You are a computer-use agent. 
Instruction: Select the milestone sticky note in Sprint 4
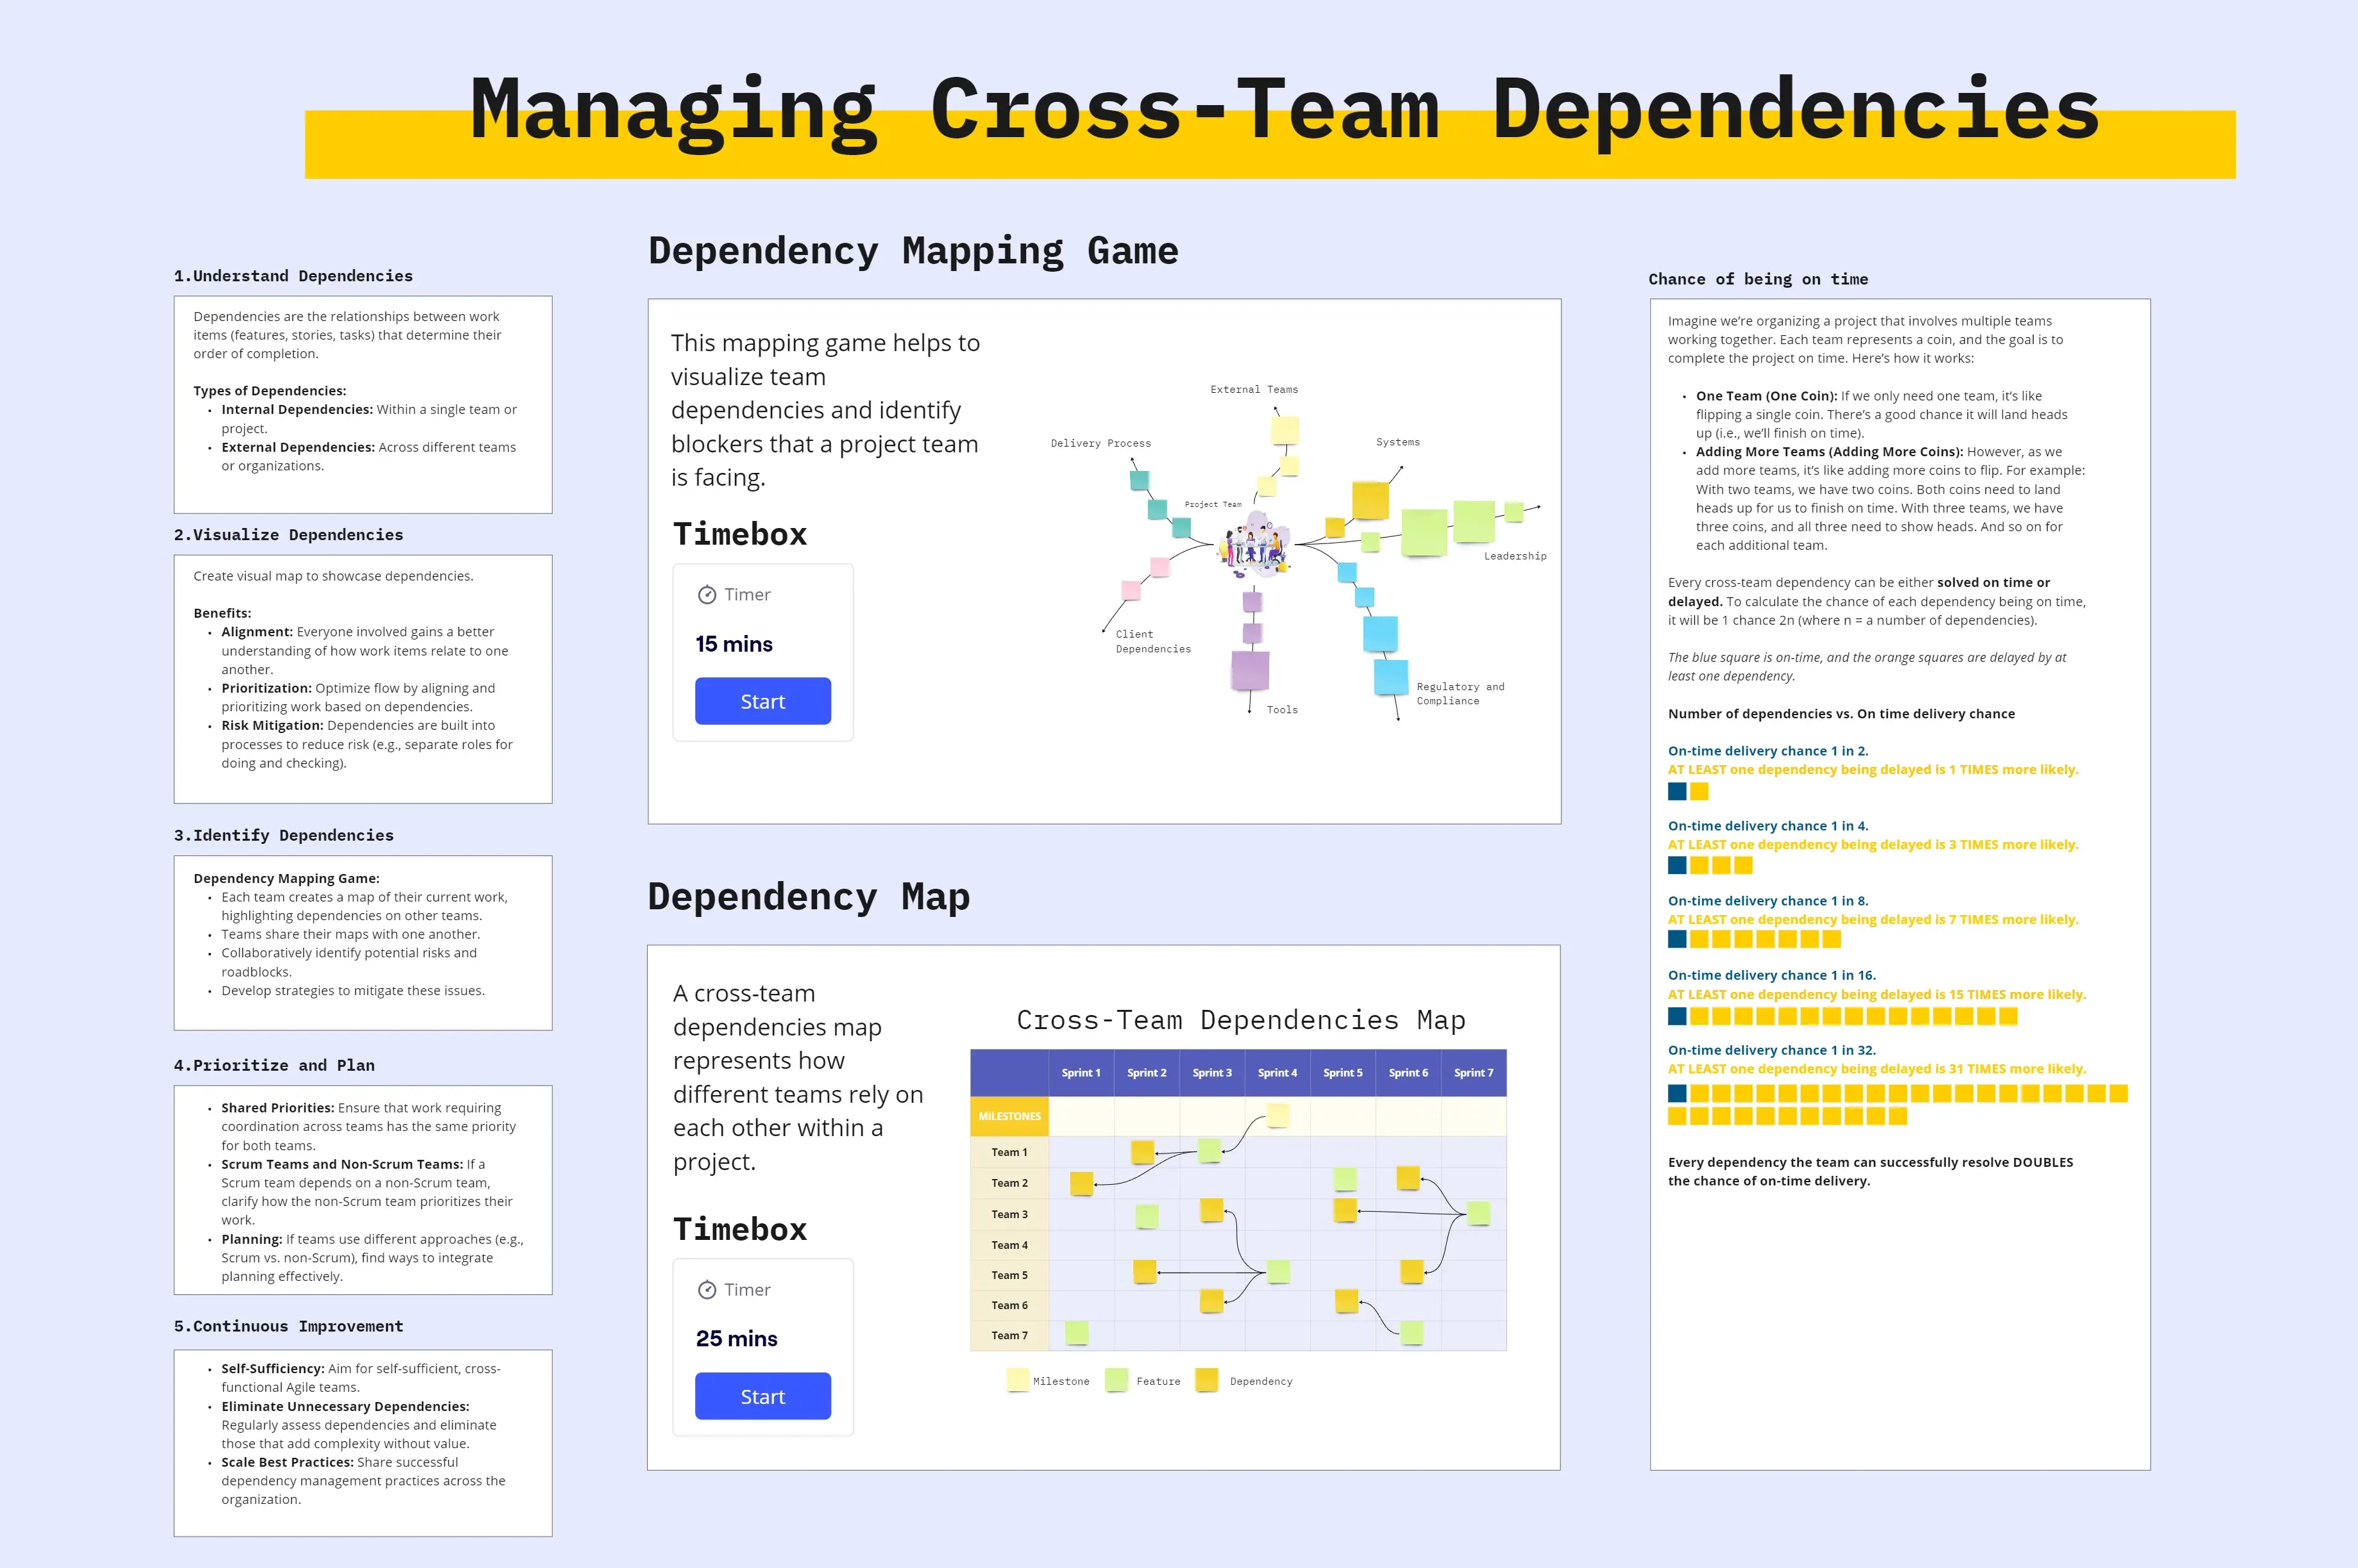(1278, 1116)
